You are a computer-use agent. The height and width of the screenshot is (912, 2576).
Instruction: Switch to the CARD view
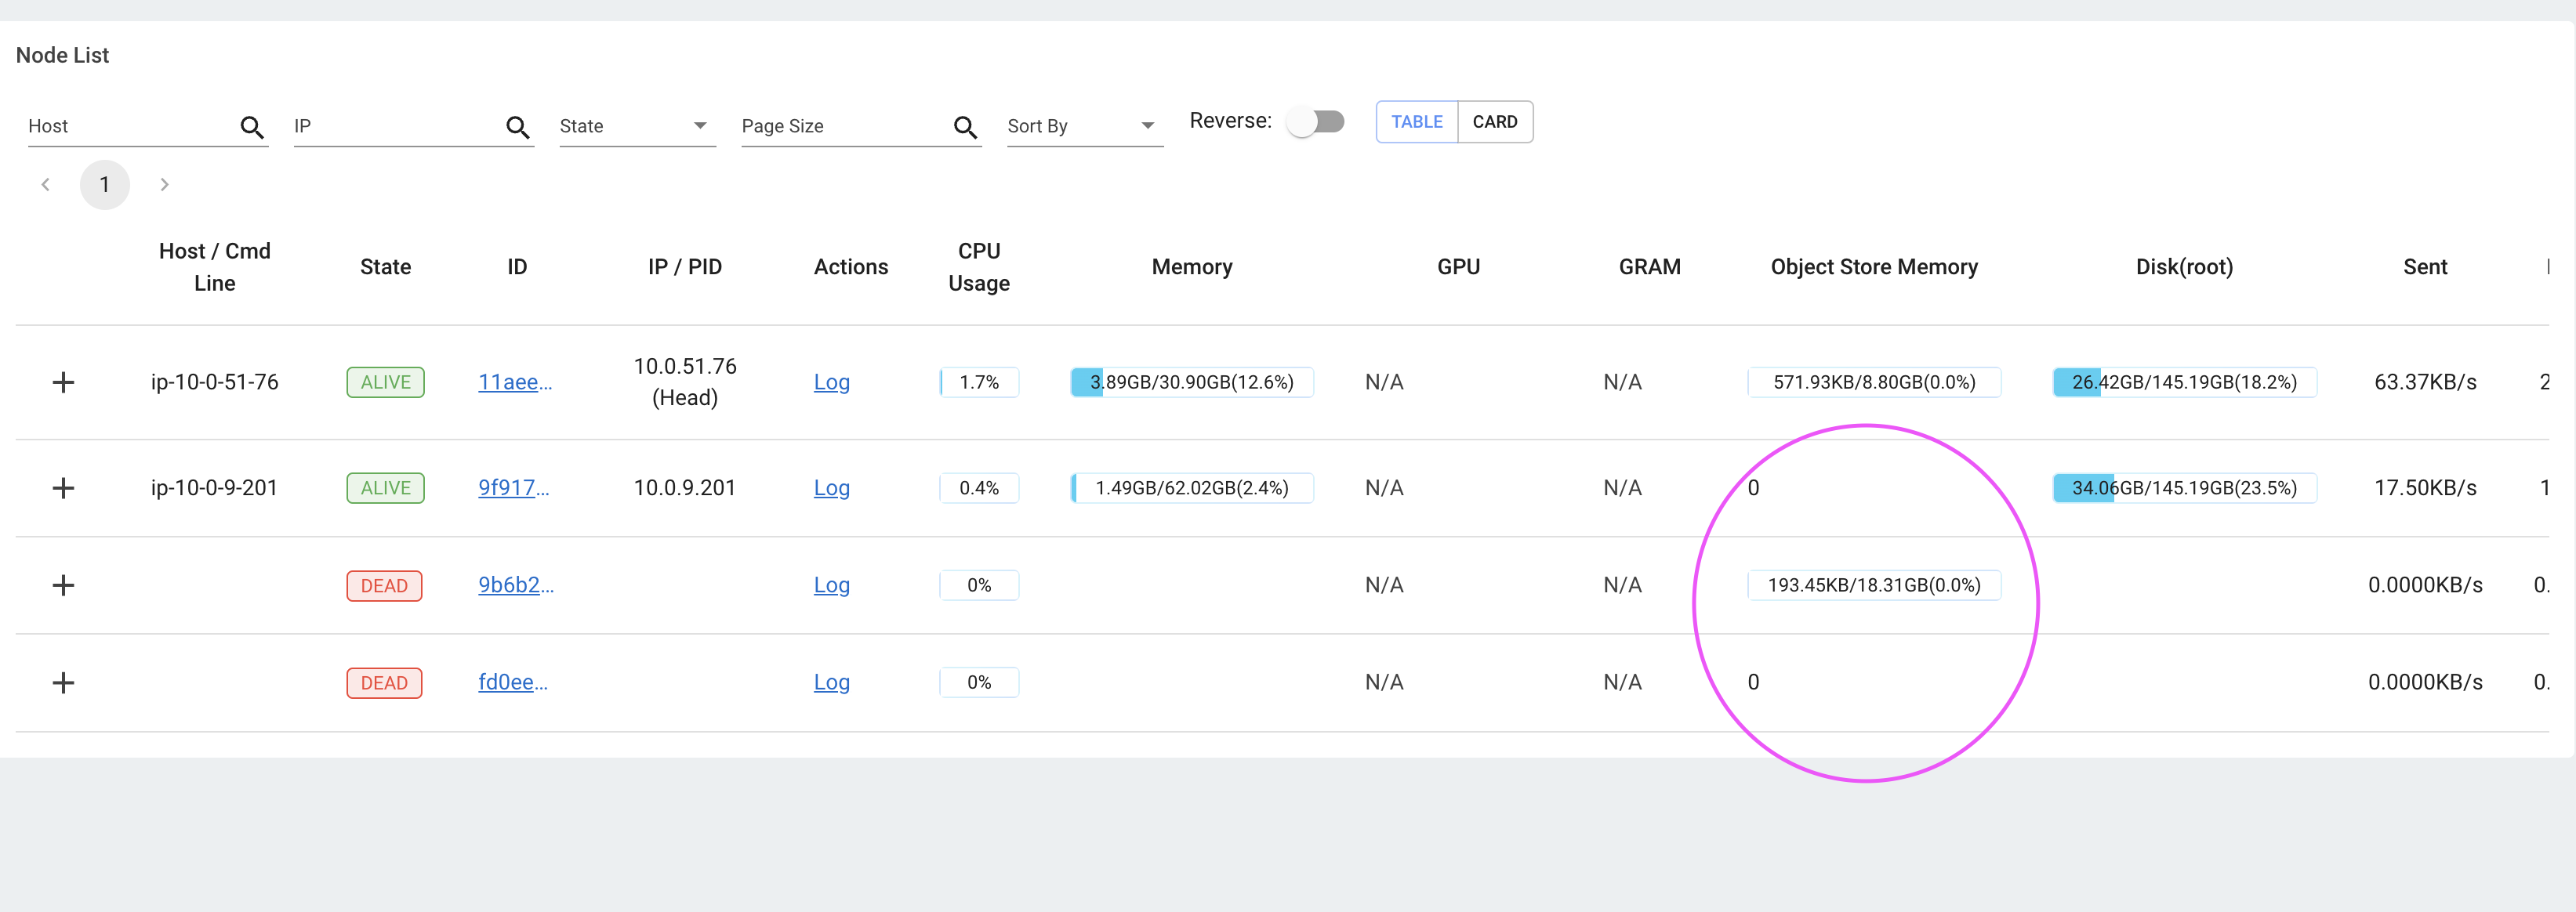point(1494,122)
